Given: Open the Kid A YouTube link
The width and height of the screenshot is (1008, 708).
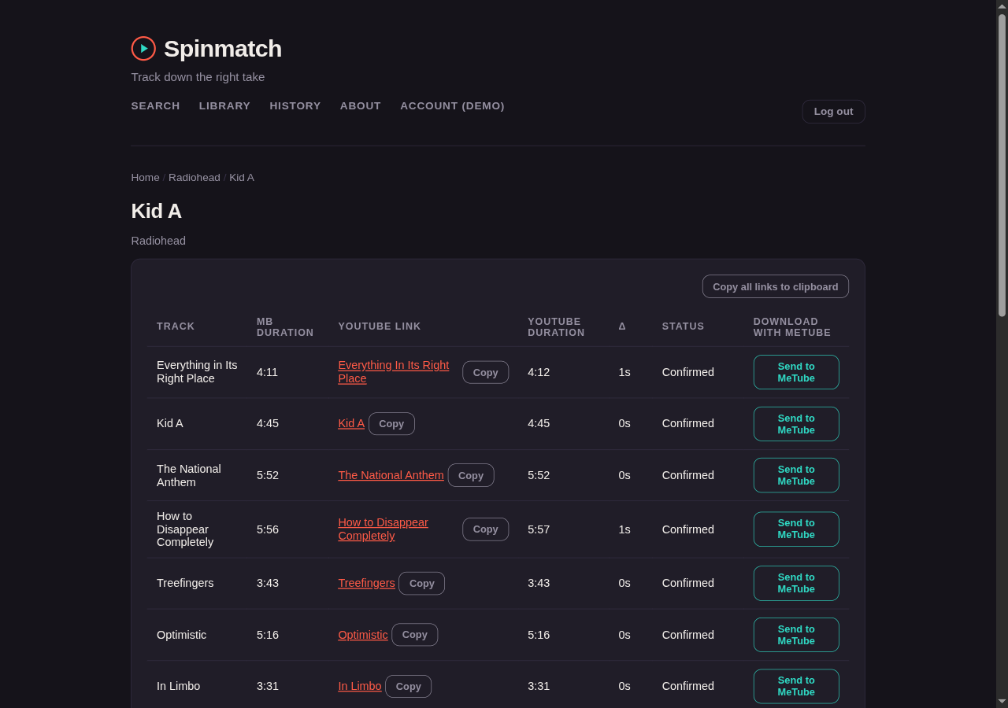Looking at the screenshot, I should (351, 423).
